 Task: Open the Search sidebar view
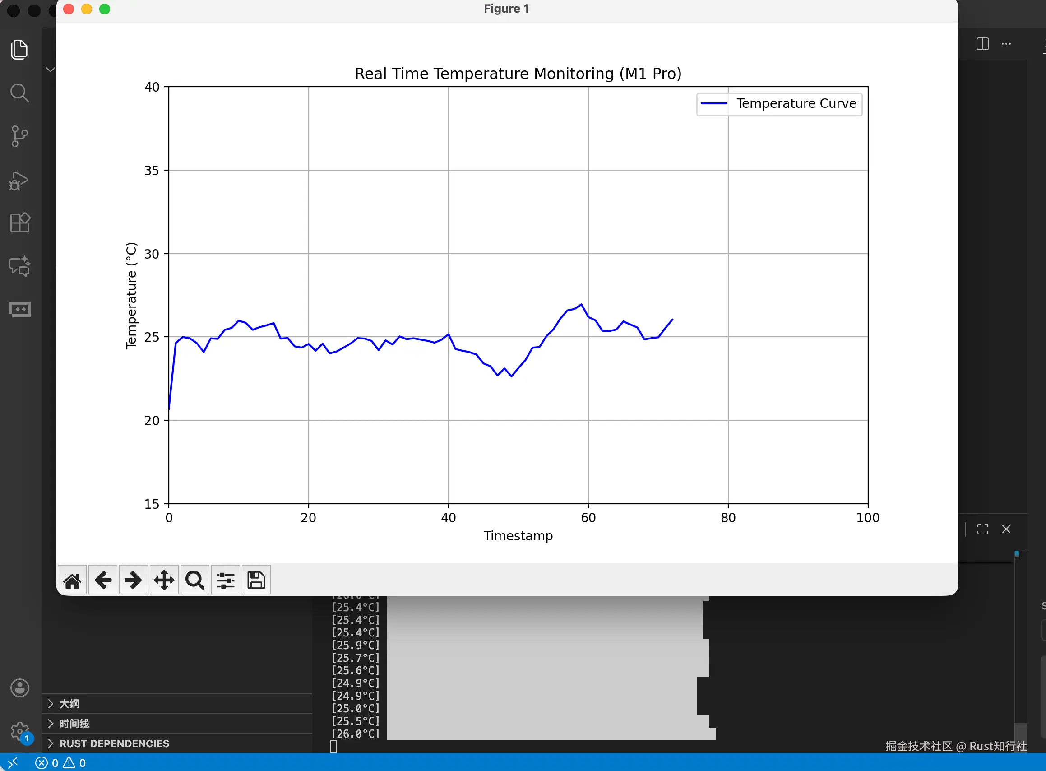19,93
